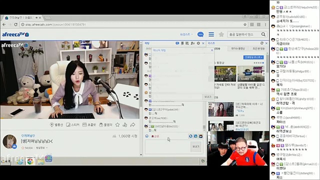Open the ♡지여닝♡ streamer name link
320x180 pixels.
(x=28, y=136)
